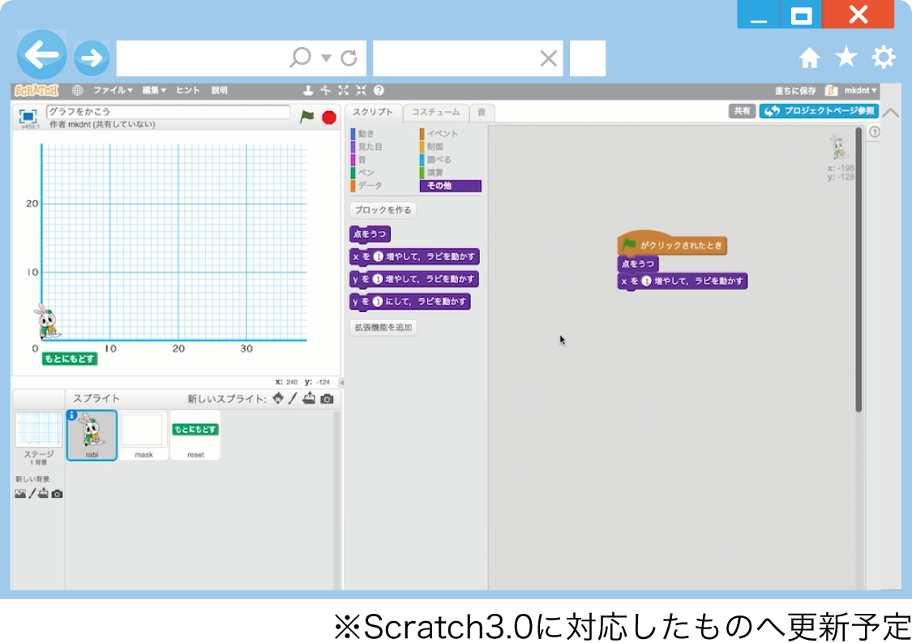Image resolution: width=912 pixels, height=643 pixels.
Task: Switch to the 音 tab
Action: coord(482,112)
